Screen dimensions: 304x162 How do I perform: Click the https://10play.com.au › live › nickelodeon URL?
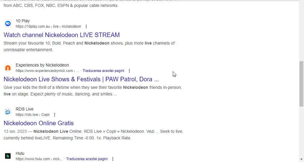(x=48, y=26)
